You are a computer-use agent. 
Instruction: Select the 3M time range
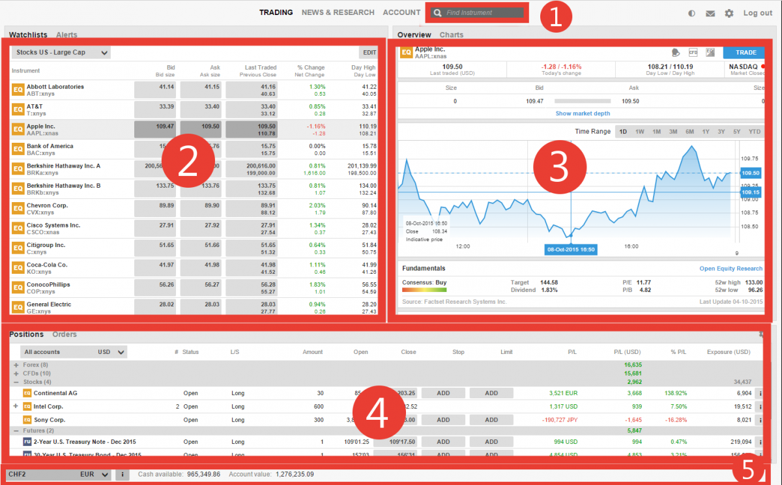click(x=673, y=132)
